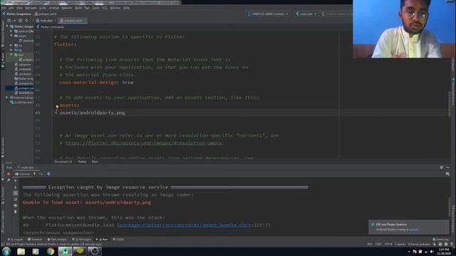Open DevTools blue icon in Run toolbar
Image resolution: width=456 pixels, height=256 pixels.
coord(48,174)
